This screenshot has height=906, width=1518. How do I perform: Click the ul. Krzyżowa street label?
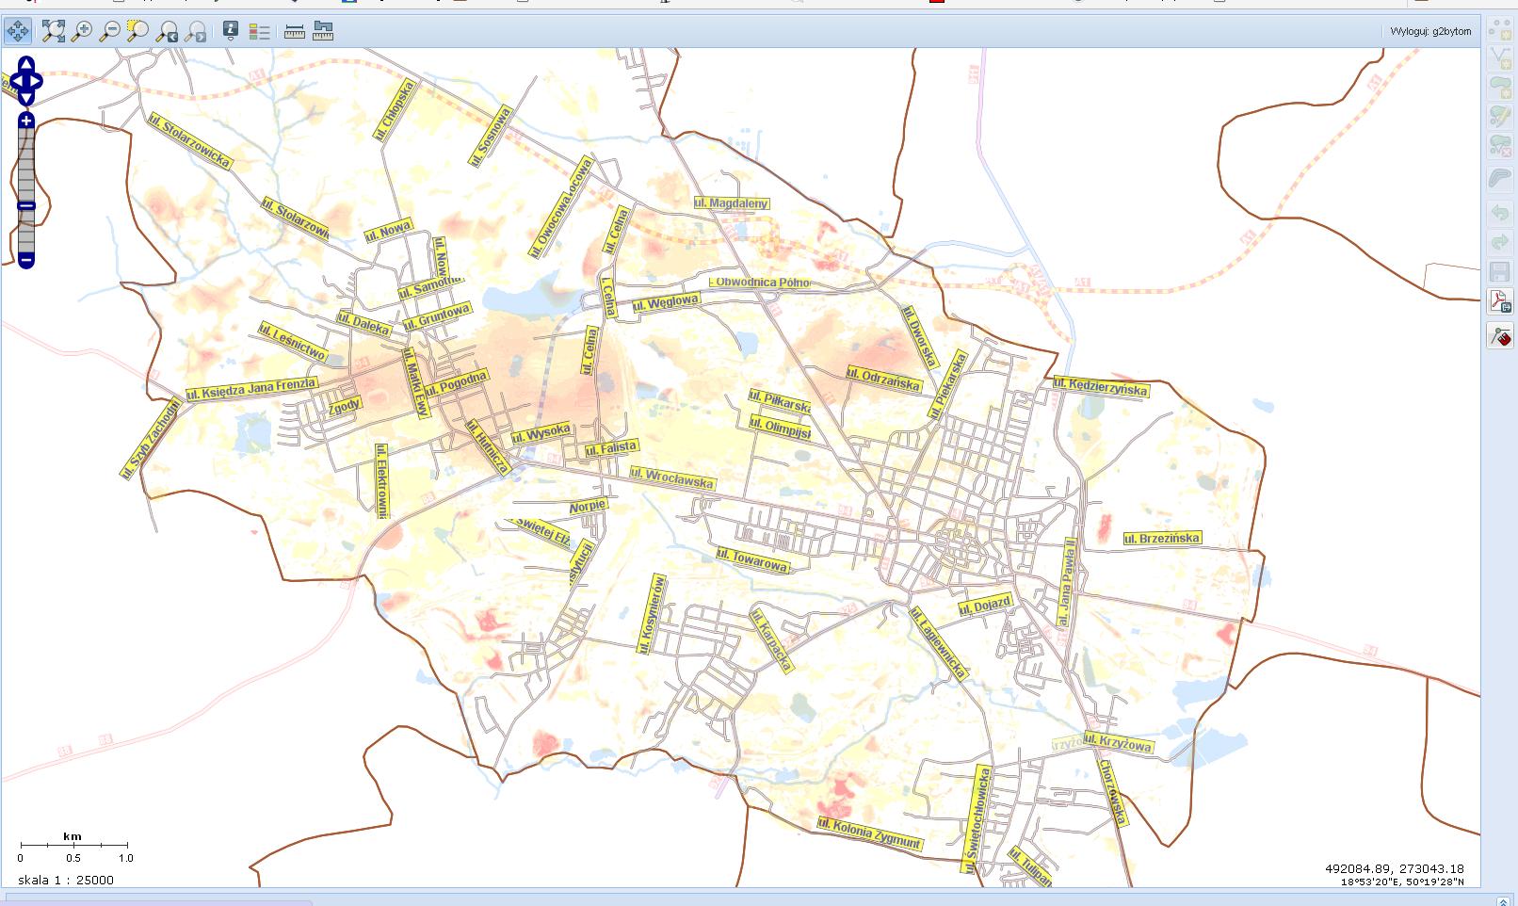(1118, 743)
